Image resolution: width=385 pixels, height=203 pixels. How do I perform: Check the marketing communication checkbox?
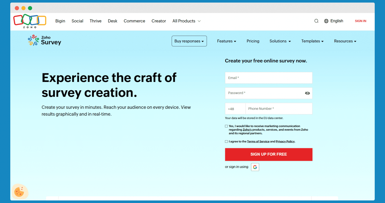[227, 126]
